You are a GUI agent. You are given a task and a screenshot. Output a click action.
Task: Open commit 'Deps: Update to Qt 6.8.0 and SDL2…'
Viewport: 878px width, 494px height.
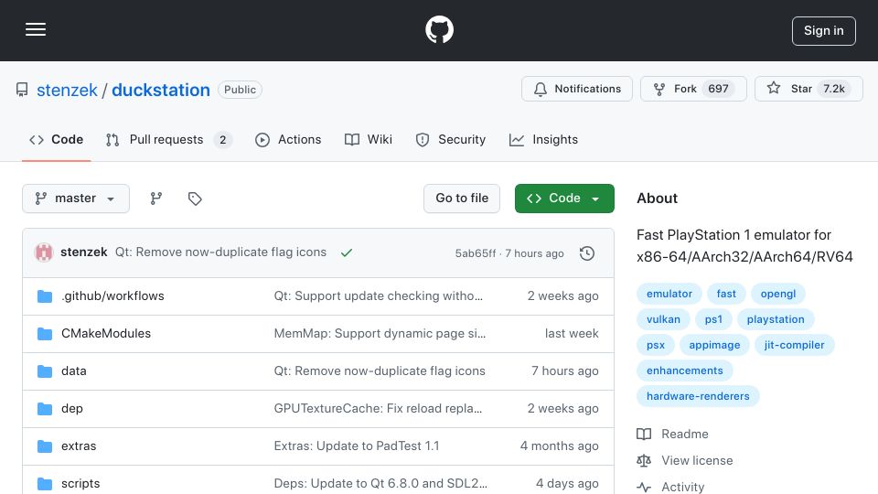coord(380,483)
